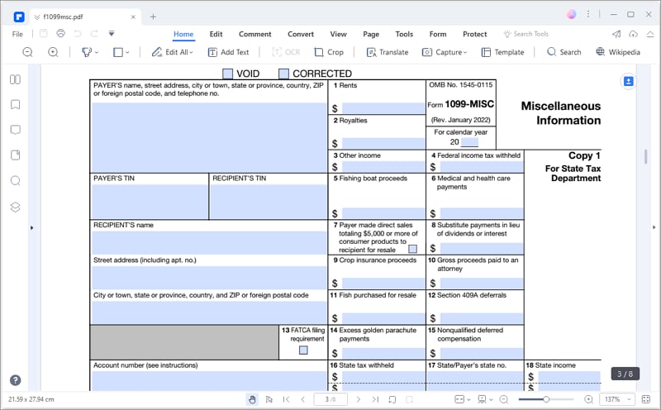Click the Redo arrow icon
The image size is (661, 410).
pos(94,33)
